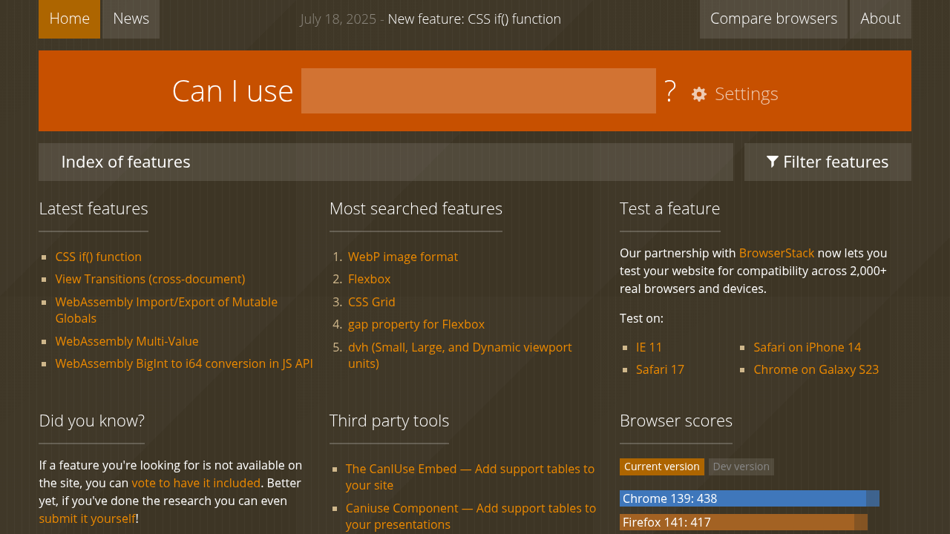Screen dimensions: 950x534
Task: Select the Current version score toggle
Action: pos(661,467)
